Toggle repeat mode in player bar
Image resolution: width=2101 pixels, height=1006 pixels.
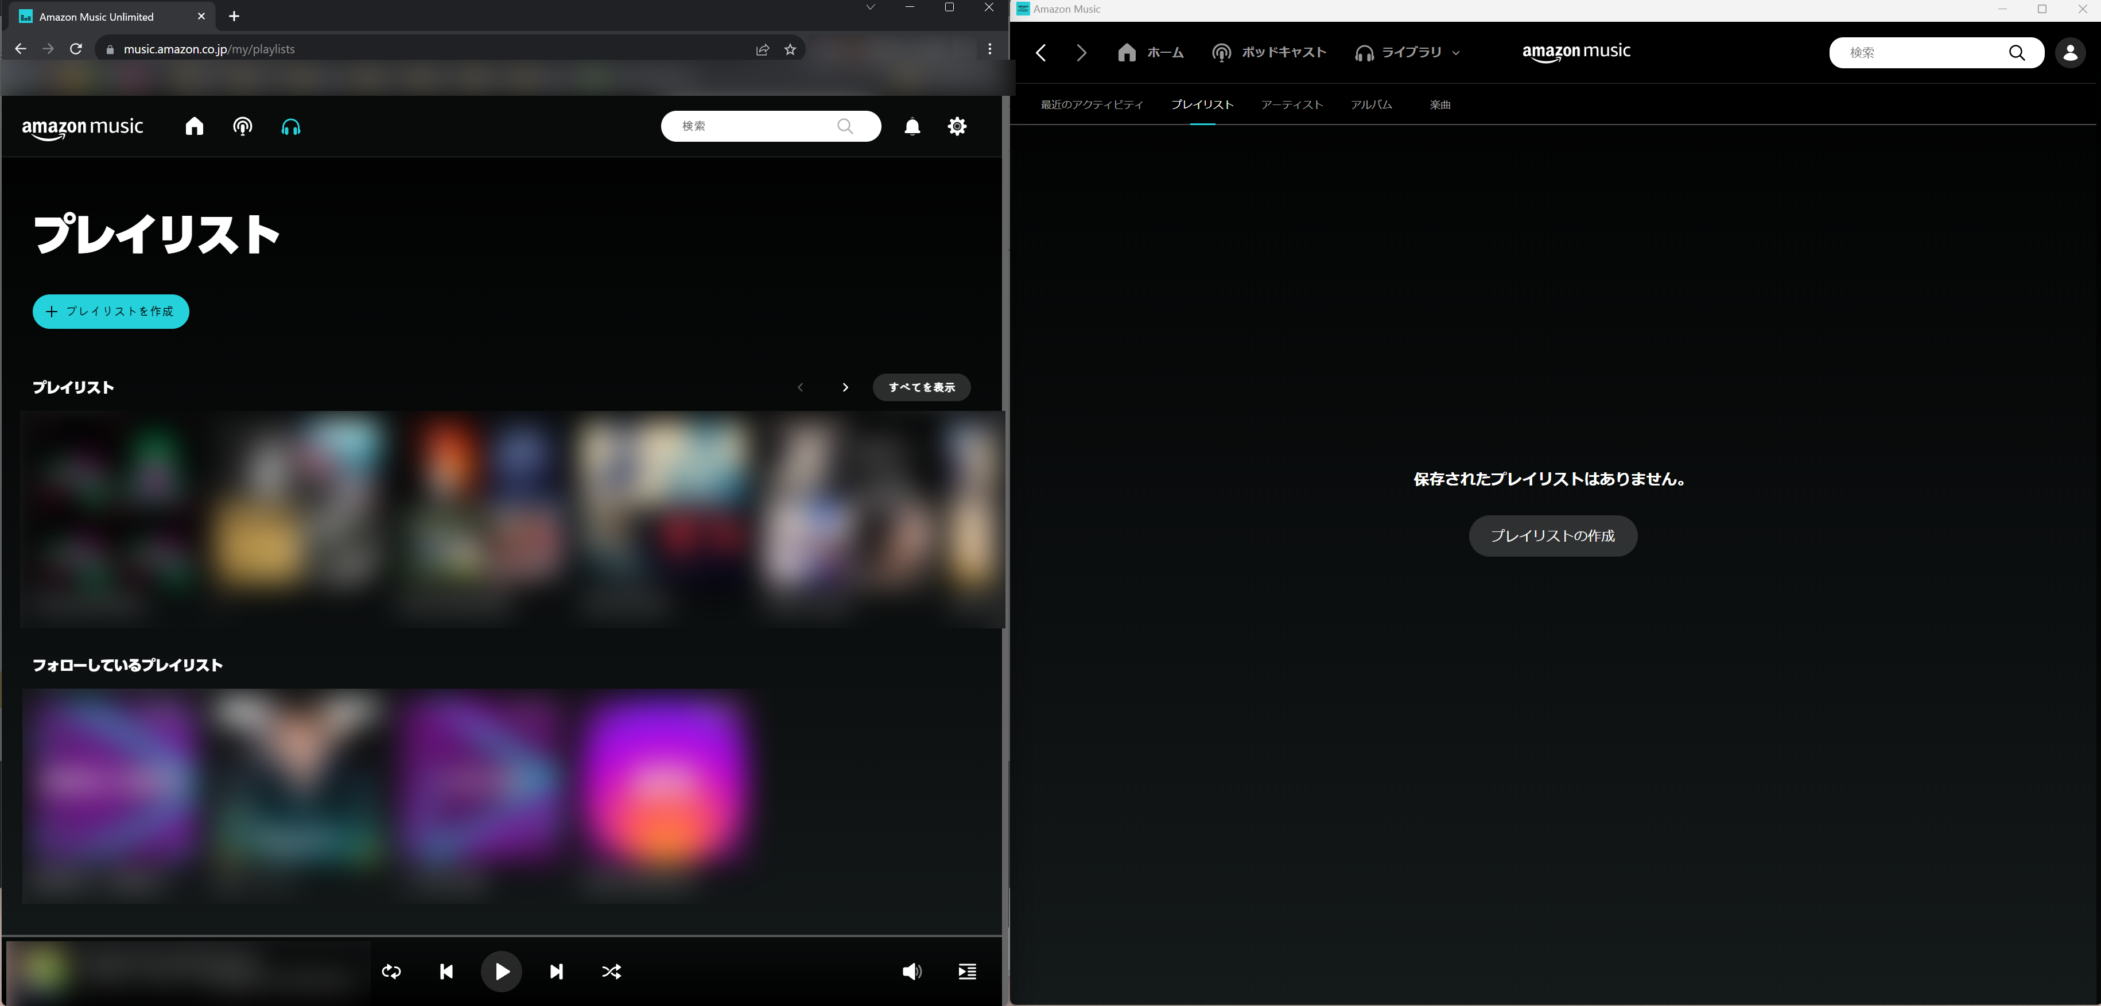(x=391, y=971)
